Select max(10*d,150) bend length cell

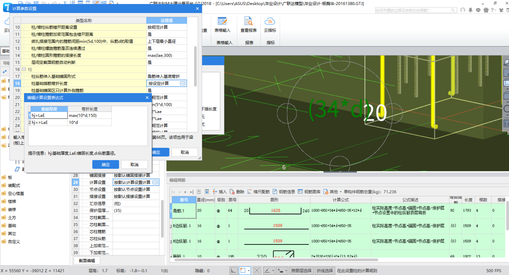pos(90,115)
